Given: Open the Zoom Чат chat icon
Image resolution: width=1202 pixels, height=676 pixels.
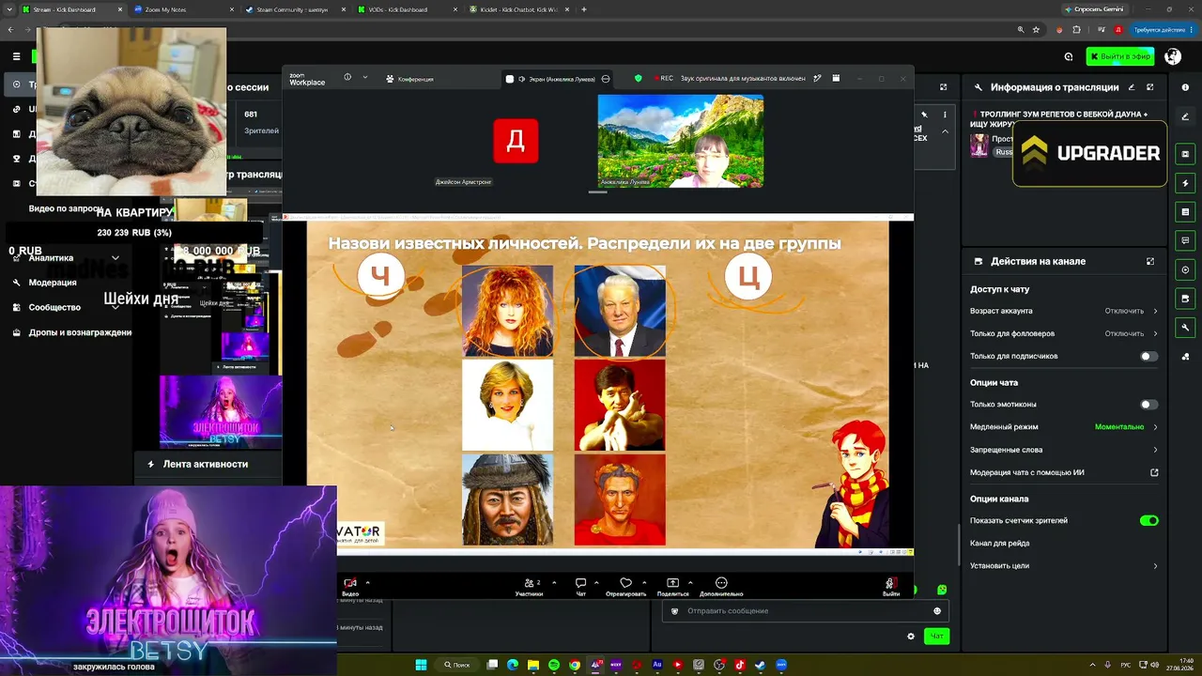Looking at the screenshot, I should (x=580, y=583).
